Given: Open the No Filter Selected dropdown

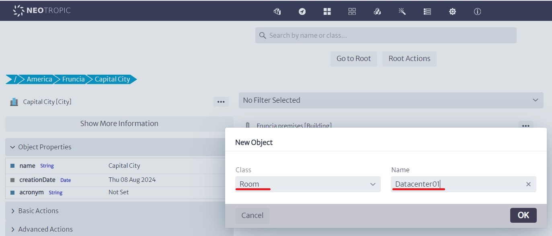Looking at the screenshot, I should [391, 100].
